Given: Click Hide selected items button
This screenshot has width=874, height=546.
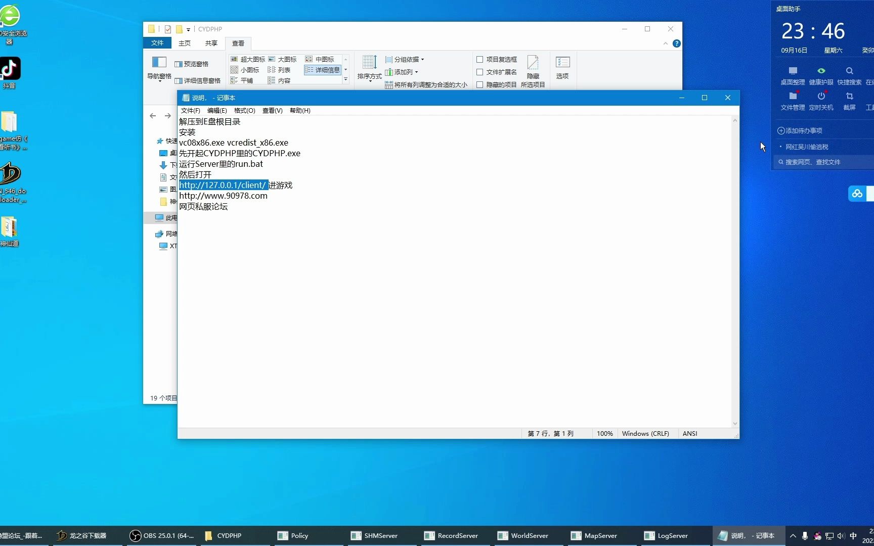Looking at the screenshot, I should click(533, 71).
